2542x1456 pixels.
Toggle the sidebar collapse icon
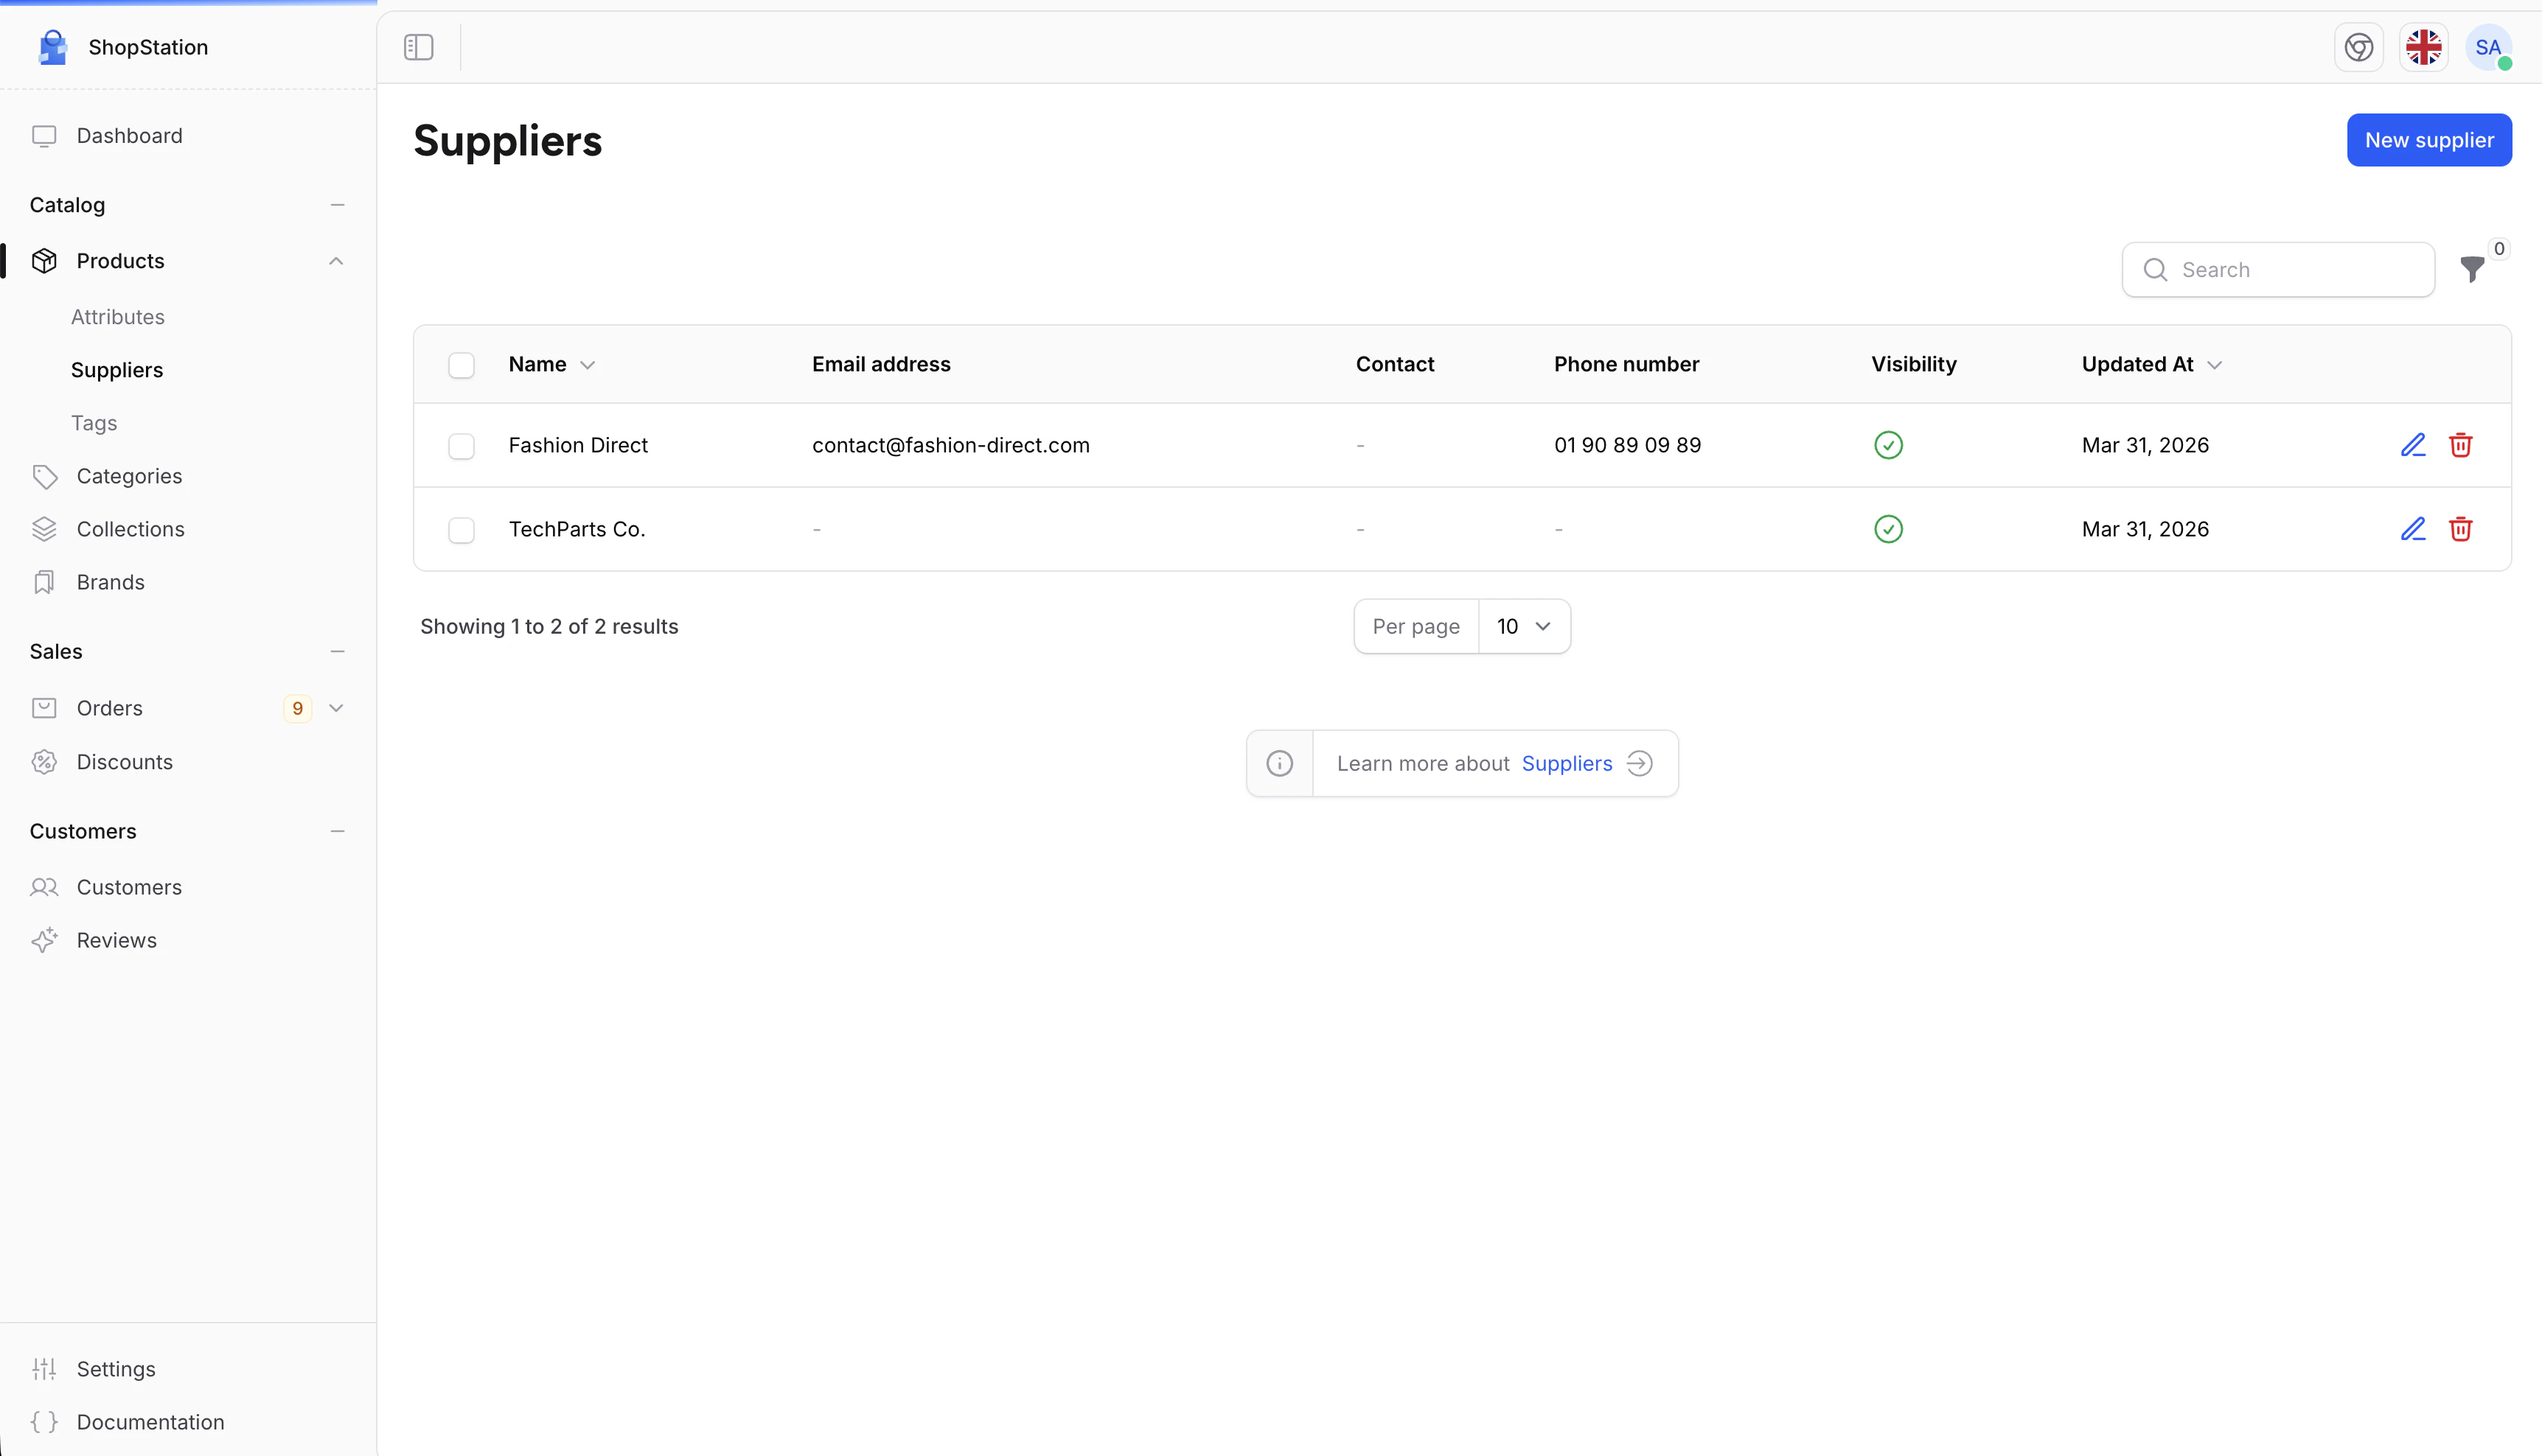tap(418, 47)
